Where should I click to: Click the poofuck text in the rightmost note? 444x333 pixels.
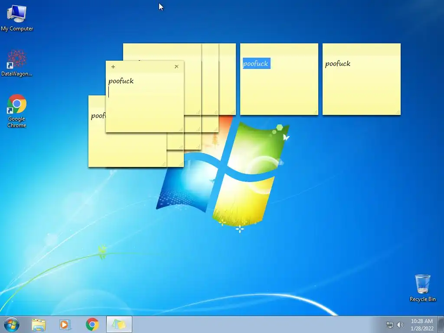(337, 63)
